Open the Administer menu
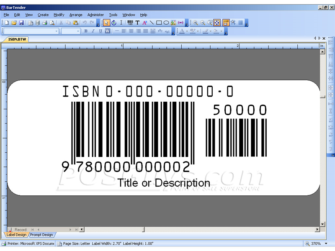The width and height of the screenshot is (335, 251). pyautogui.click(x=95, y=15)
